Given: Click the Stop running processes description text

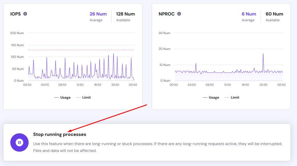Looking at the screenshot, I should pyautogui.click(x=157, y=147).
